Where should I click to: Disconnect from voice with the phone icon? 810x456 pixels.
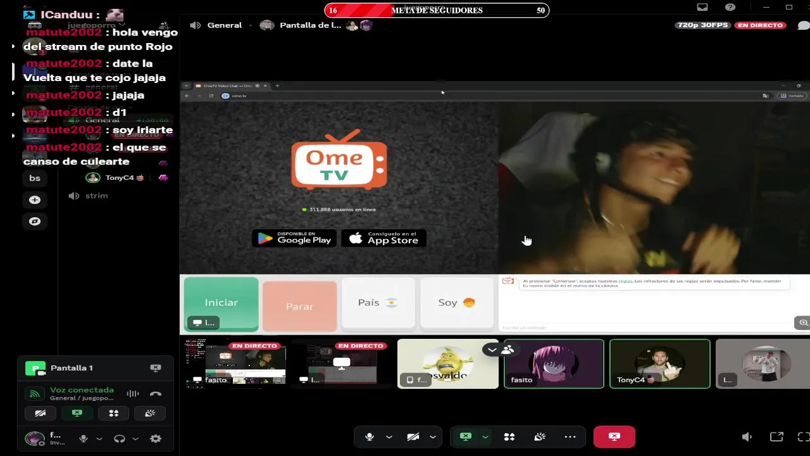(156, 394)
